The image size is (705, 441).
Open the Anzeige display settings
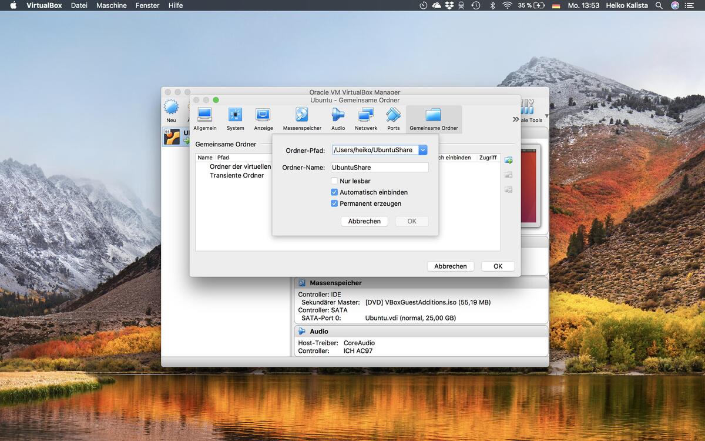pyautogui.click(x=263, y=119)
